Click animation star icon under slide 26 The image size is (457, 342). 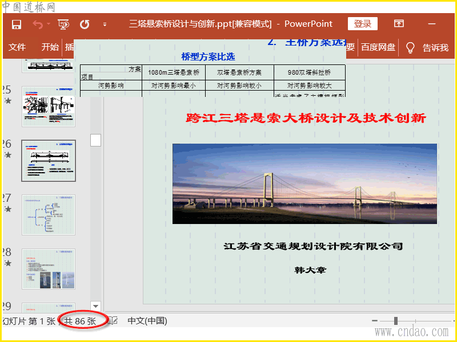(x=8, y=155)
